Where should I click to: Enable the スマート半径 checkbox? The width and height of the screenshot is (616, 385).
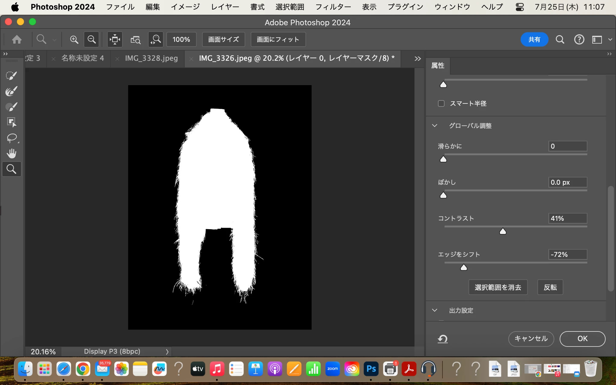coord(441,103)
